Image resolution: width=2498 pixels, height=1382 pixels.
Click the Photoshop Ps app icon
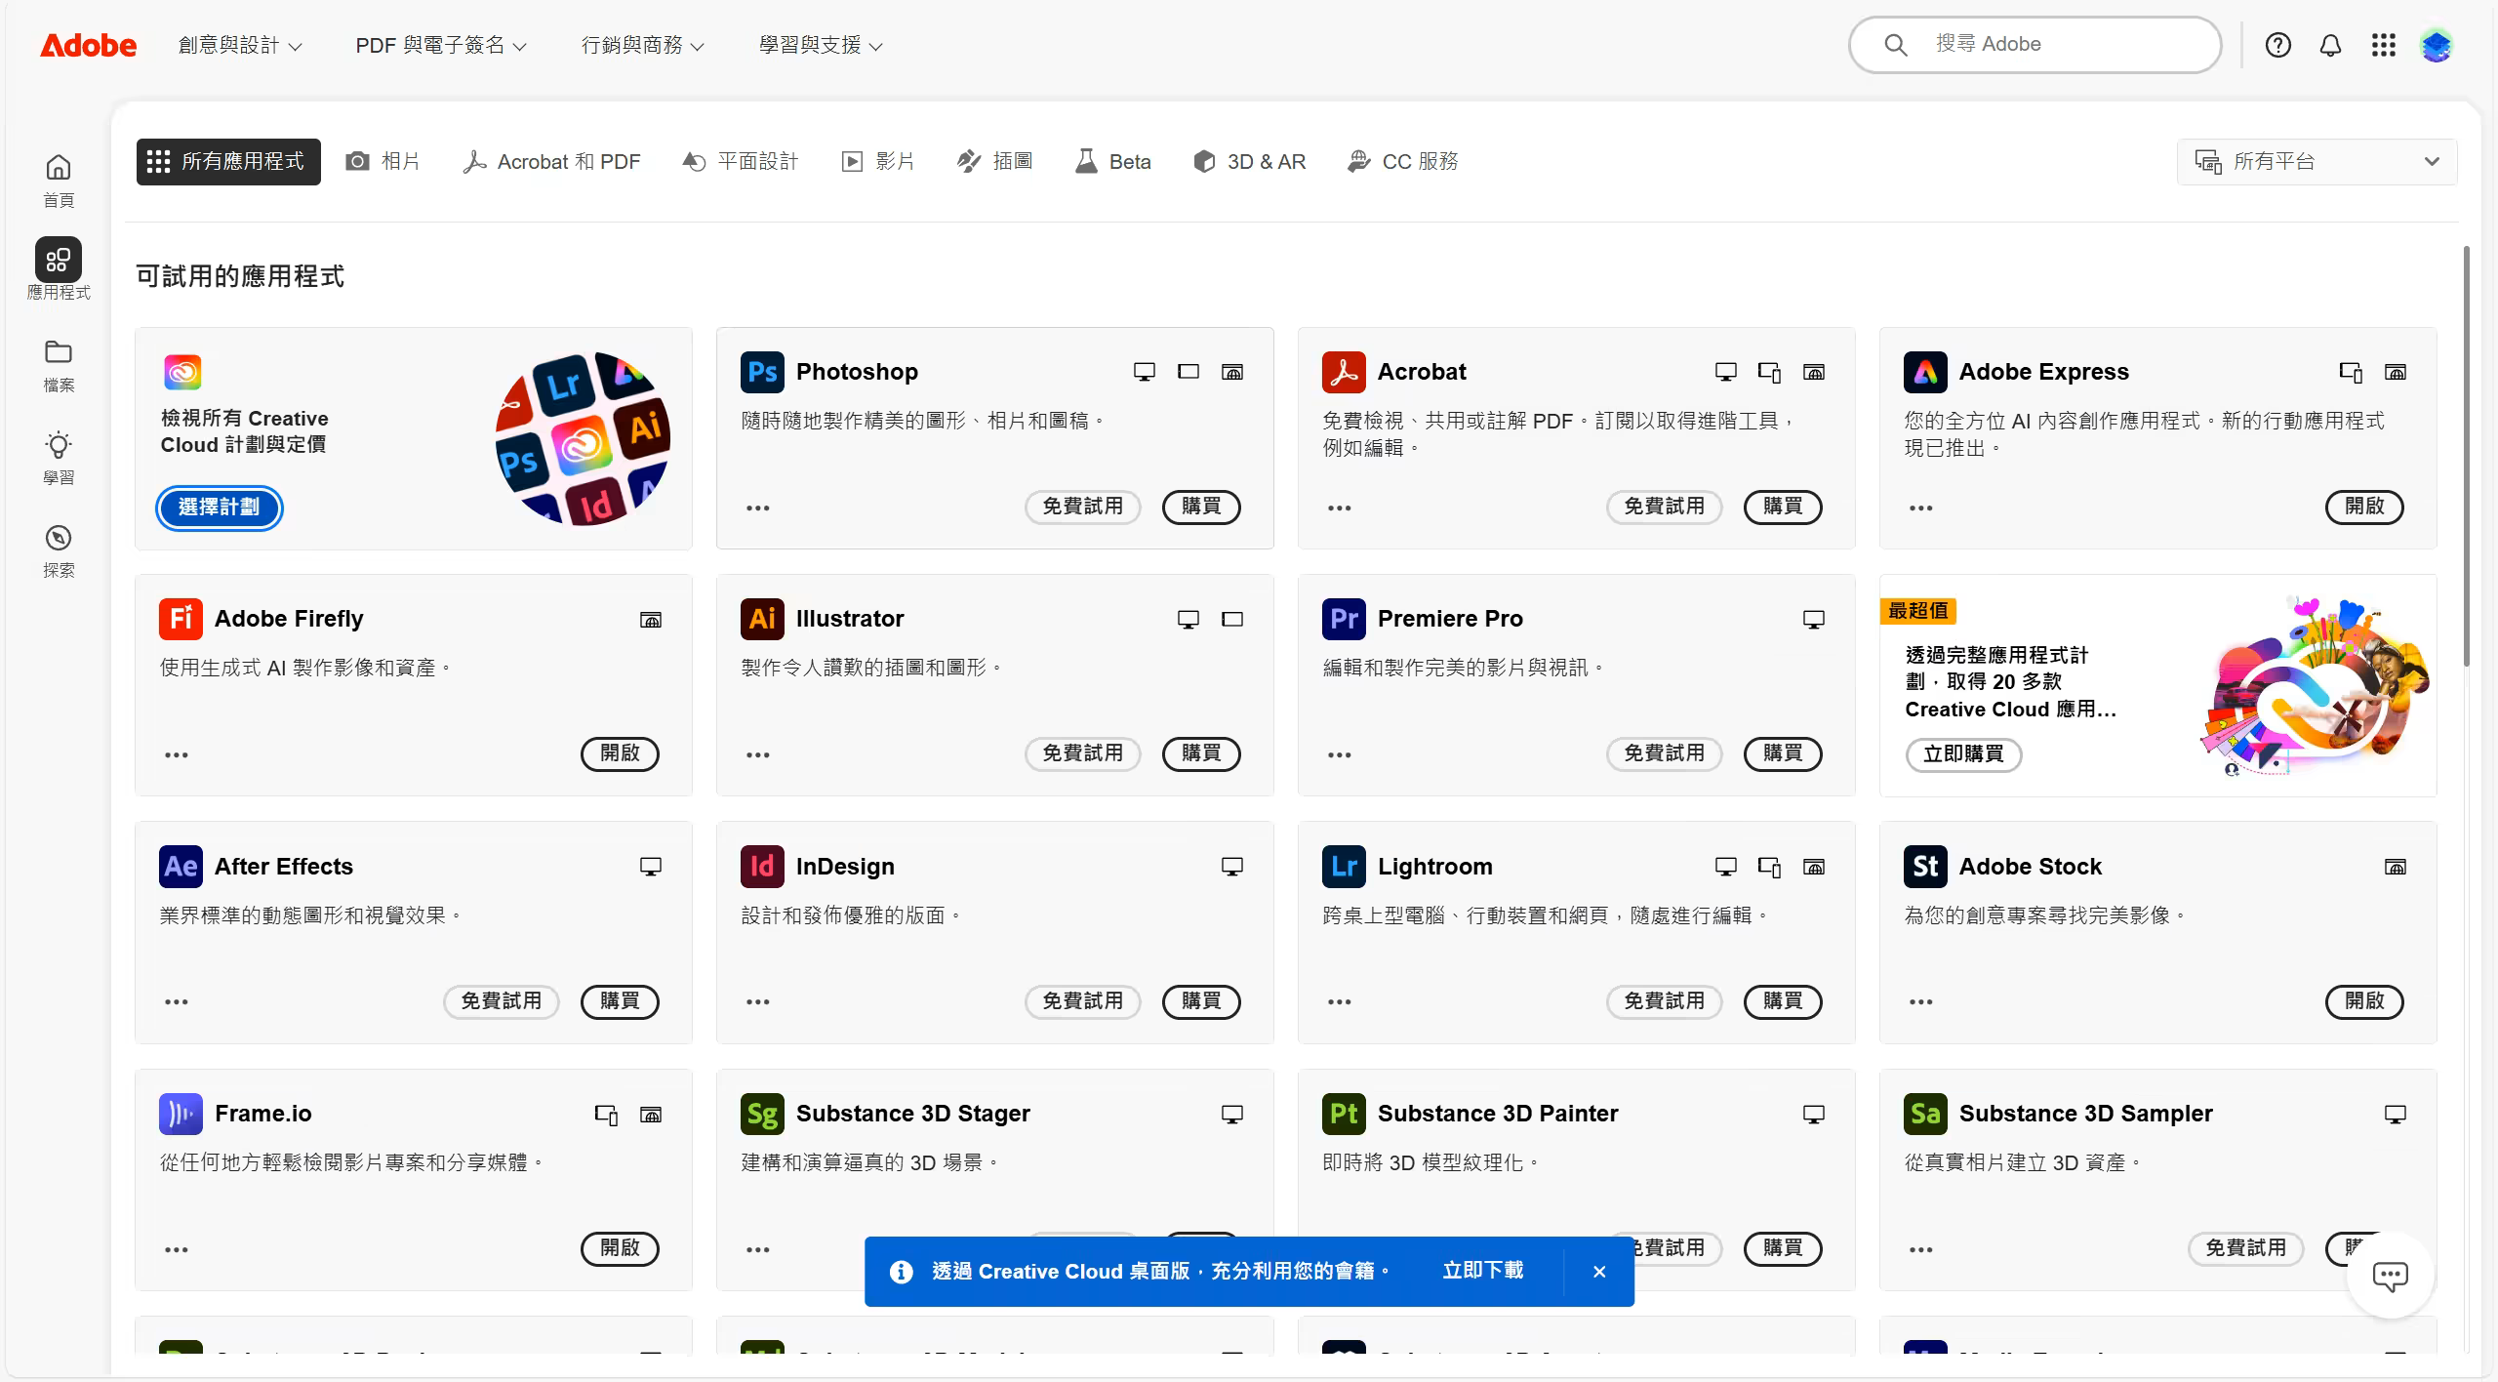point(762,372)
